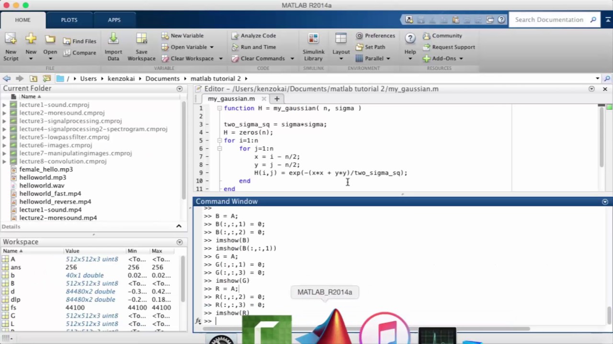Image resolution: width=613 pixels, height=344 pixels.
Task: Open Preferences
Action: (375, 35)
